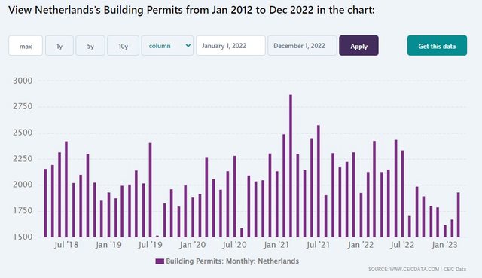Click the December 1, 2022 end date field
Viewport: 482px width, 278px height.
pos(303,46)
